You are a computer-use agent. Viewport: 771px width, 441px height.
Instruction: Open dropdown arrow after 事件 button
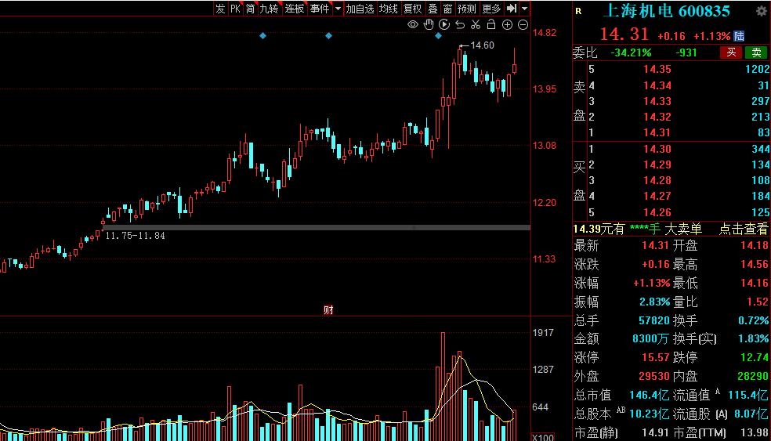pos(338,9)
